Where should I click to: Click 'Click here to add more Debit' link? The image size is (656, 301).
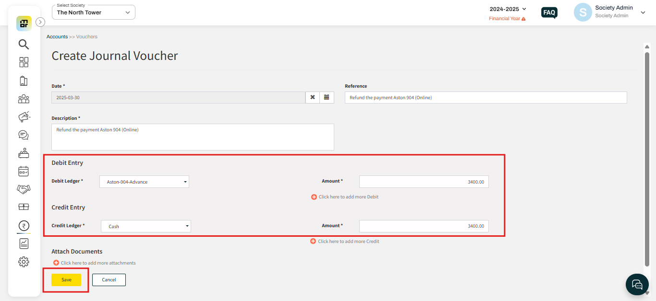(349, 197)
